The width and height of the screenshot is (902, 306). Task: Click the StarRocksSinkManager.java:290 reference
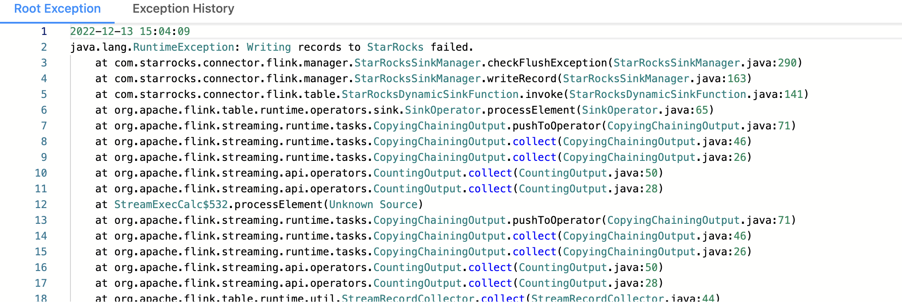click(705, 63)
